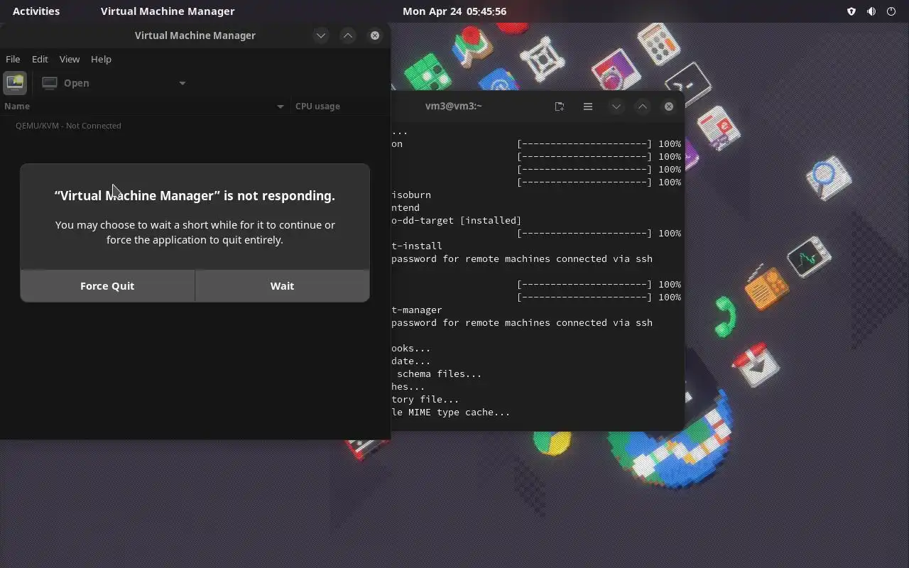Open the Name column sort dropdown arrow
909x568 pixels.
pos(280,106)
